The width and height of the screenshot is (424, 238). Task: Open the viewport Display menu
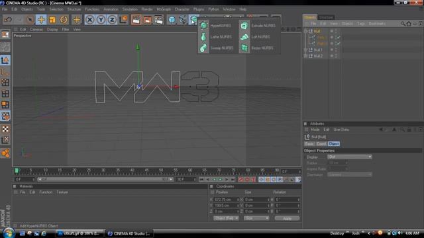(52, 29)
